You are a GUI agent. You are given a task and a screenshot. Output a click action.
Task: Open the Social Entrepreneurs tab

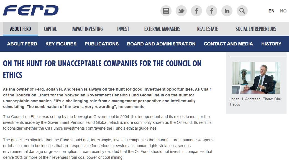tap(256, 29)
